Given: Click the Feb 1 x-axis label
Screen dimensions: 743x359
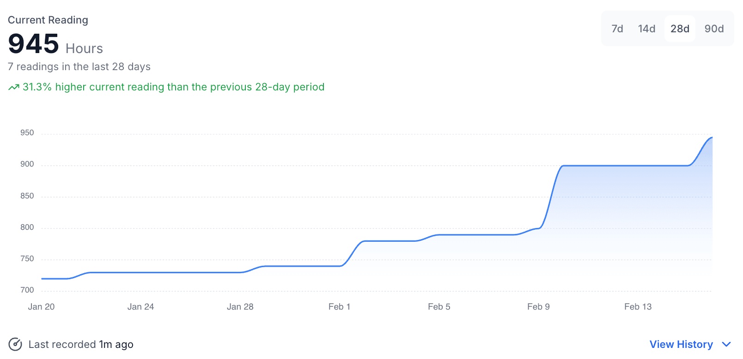Looking at the screenshot, I should (x=339, y=307).
